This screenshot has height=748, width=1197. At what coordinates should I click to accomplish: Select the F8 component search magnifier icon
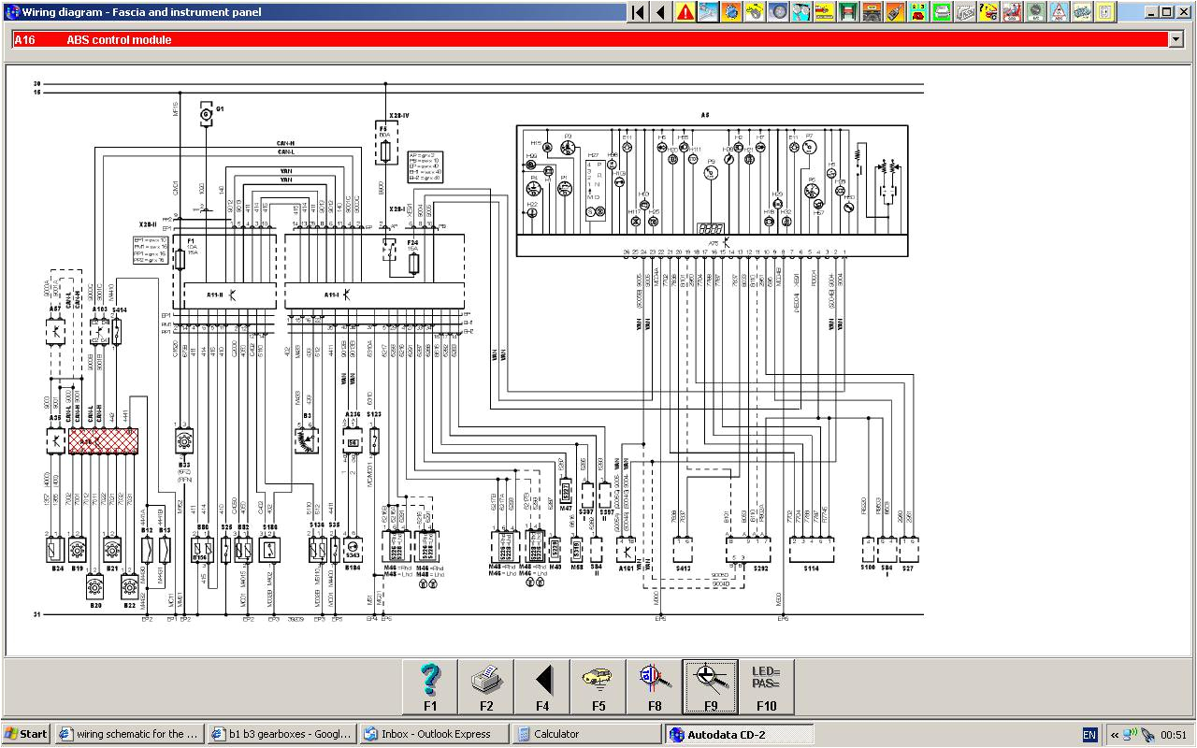click(655, 685)
